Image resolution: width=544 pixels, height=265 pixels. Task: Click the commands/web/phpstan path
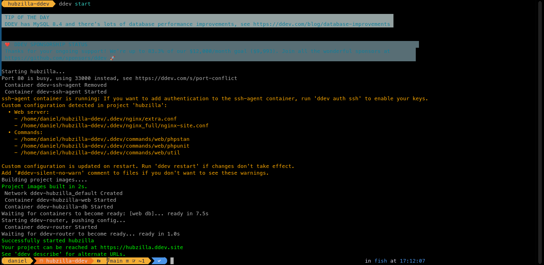[105, 139]
